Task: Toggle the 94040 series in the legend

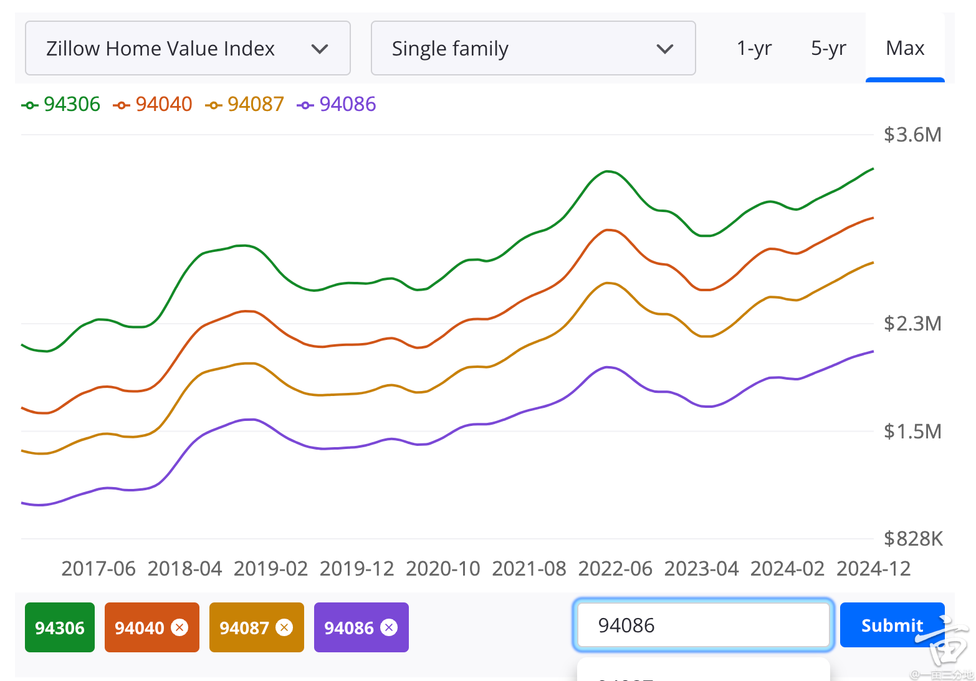Action: [153, 104]
